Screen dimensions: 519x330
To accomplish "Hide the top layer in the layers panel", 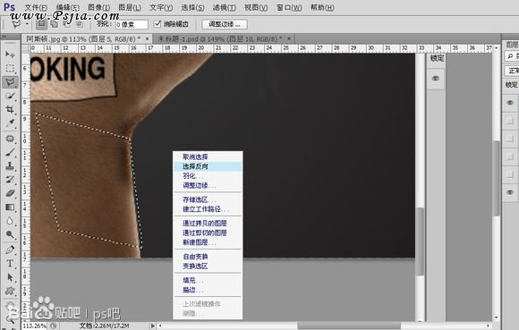I will 510,103.
